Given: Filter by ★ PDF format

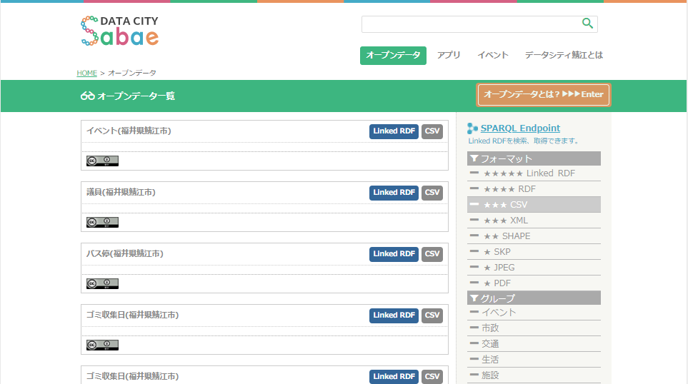Looking at the screenshot, I should (534, 283).
